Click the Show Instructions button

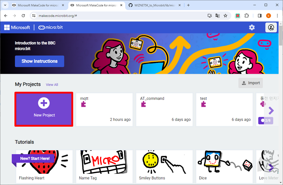(x=39, y=61)
